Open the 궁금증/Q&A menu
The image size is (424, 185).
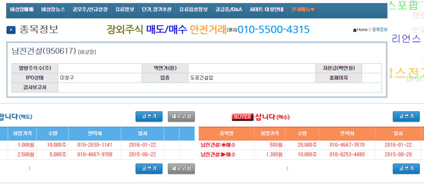click(228, 9)
